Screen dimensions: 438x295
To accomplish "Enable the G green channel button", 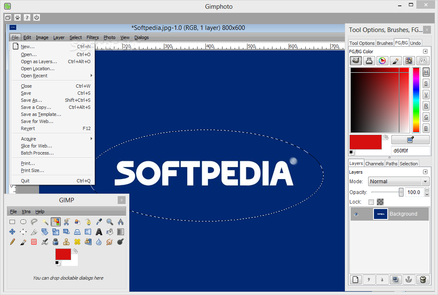I will point(426,117).
